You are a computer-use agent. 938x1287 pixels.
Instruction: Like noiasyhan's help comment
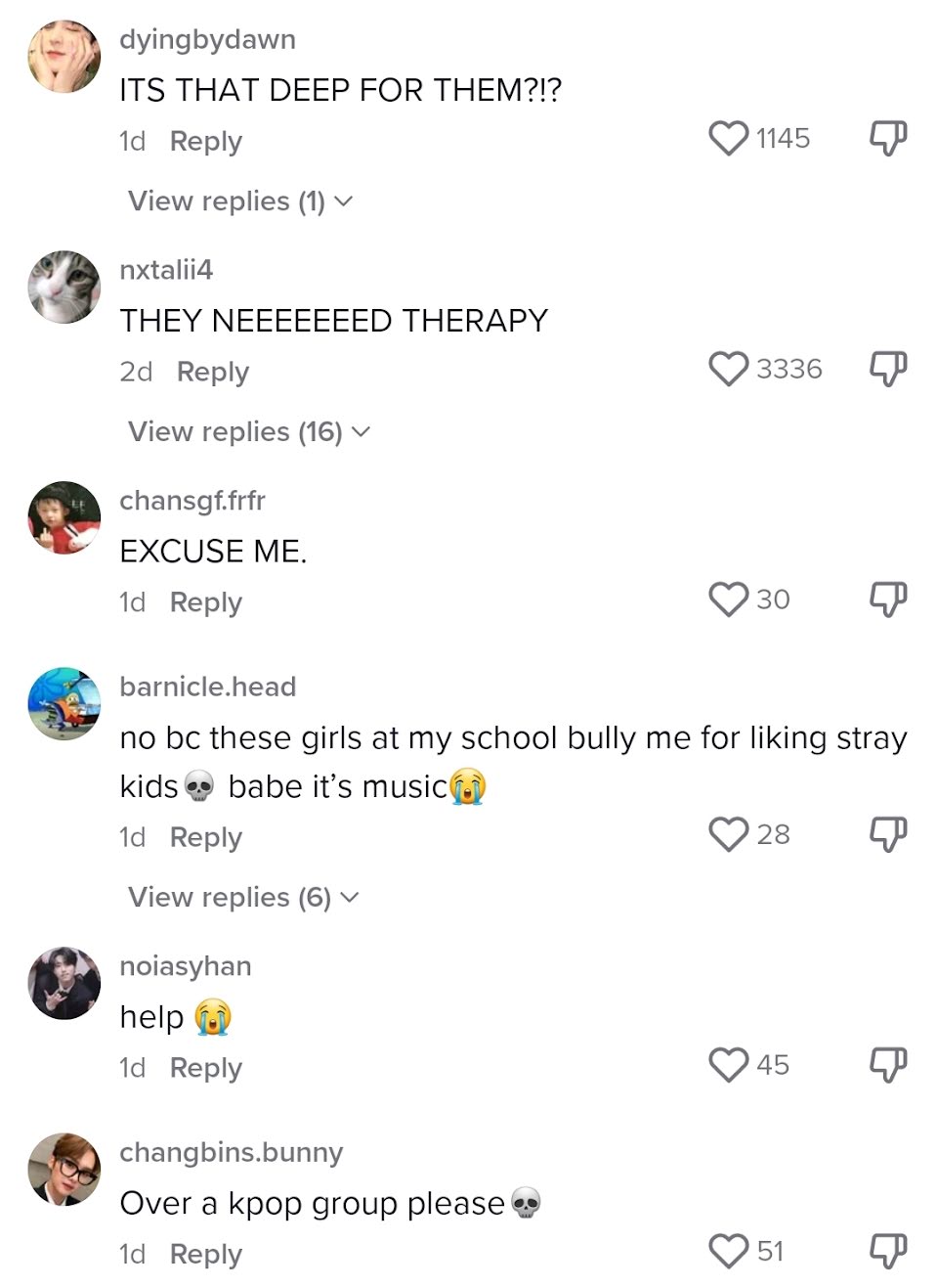pos(728,1065)
